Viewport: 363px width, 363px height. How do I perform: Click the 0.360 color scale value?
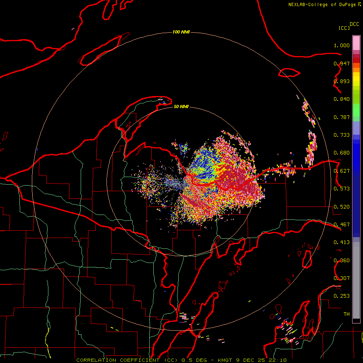342,261
